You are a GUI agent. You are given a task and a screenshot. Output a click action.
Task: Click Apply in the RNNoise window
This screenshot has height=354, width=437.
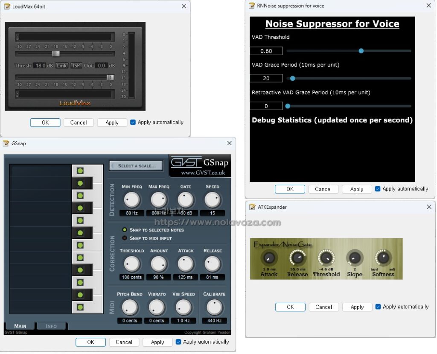coord(357,189)
